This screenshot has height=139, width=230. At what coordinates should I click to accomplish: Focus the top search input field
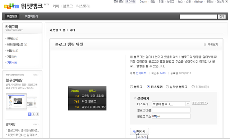[x=198, y=16]
